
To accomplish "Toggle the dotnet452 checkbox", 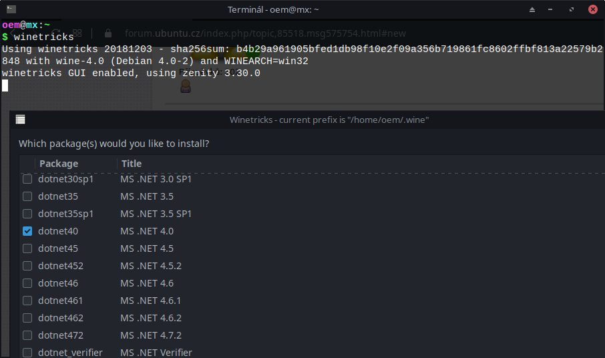I will click(x=27, y=266).
